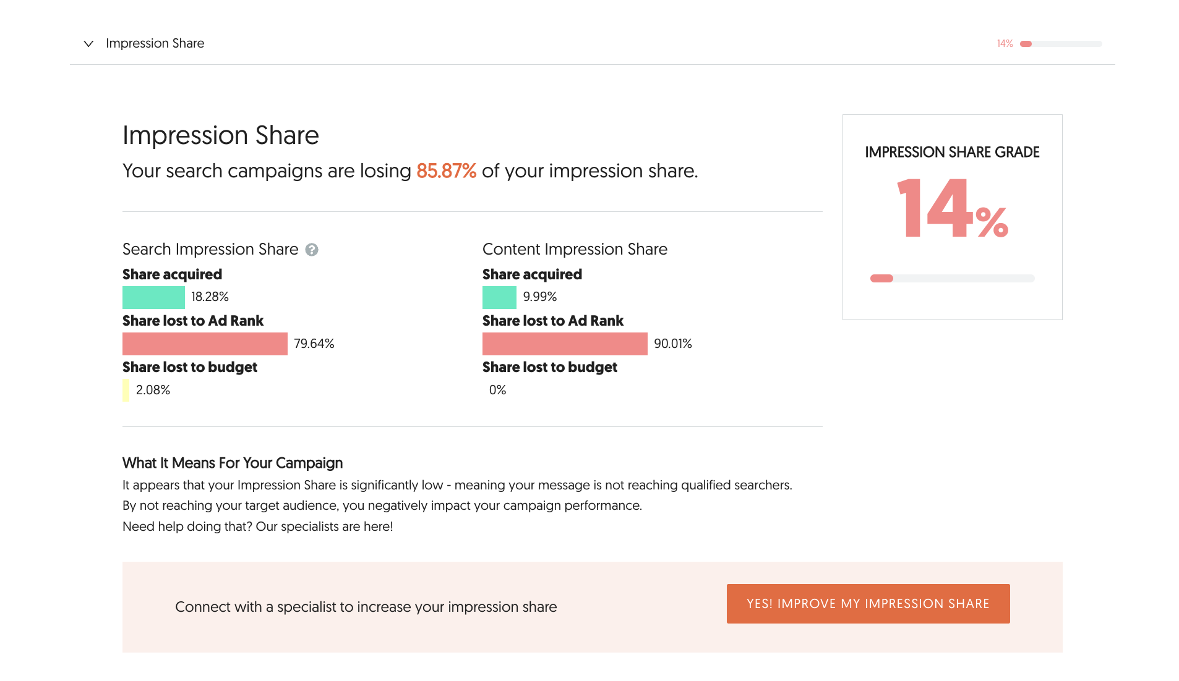Click the green Content Share acquired bar
1179x681 pixels.
pyautogui.click(x=499, y=297)
